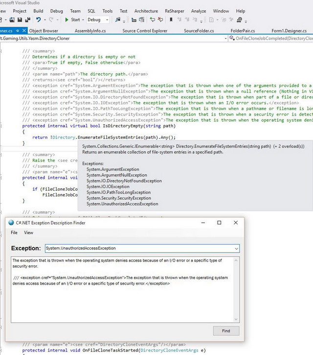
Task: Click the Save All toolbar icon
Action: [27, 20]
